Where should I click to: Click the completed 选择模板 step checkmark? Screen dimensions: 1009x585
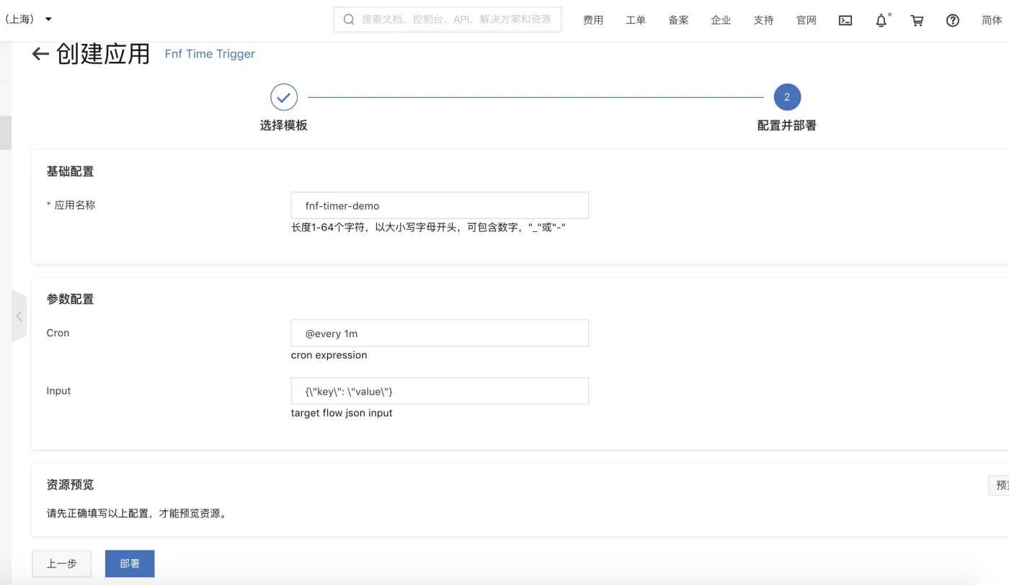click(284, 97)
